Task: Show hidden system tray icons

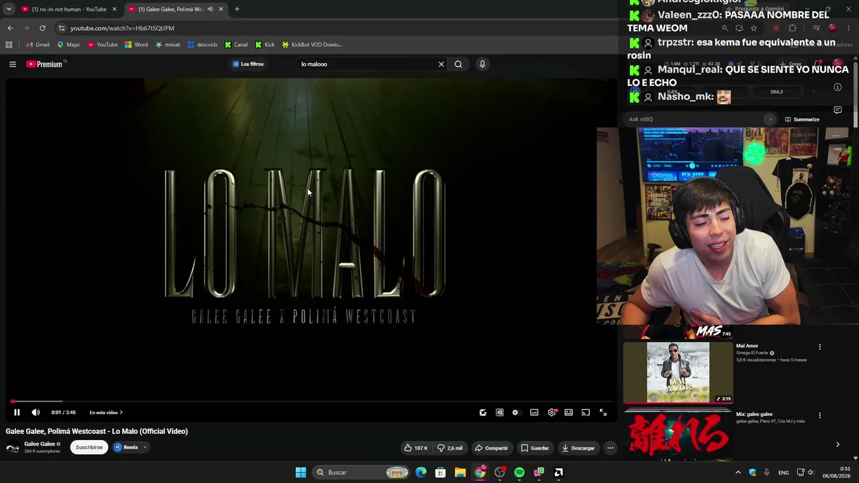Action: (x=738, y=472)
